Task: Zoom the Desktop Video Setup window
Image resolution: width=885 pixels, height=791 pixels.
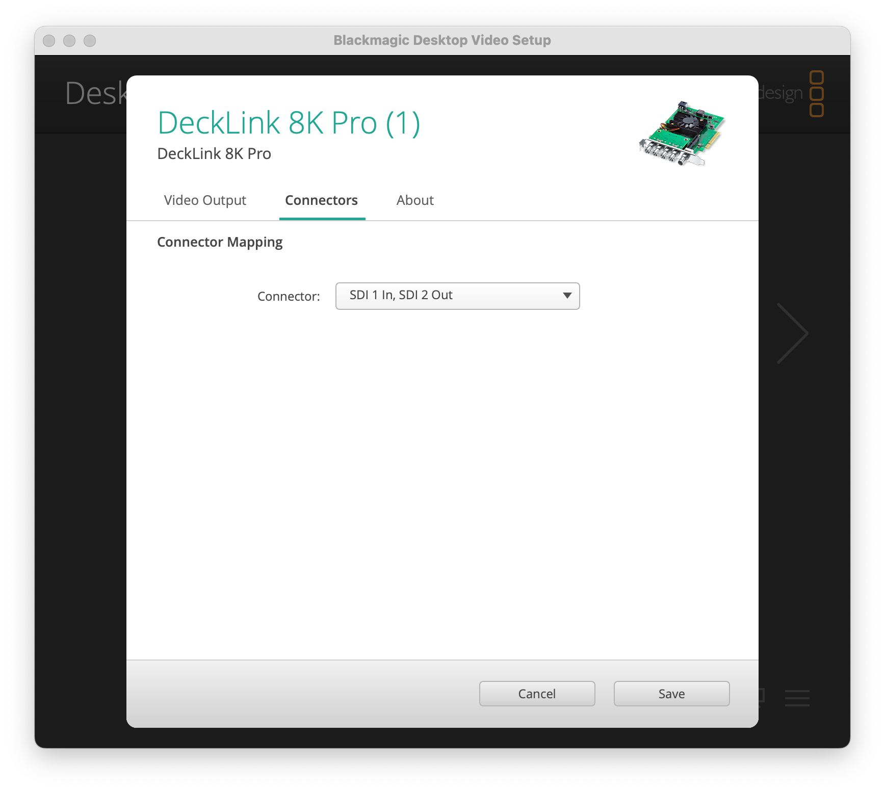Action: 90,40
